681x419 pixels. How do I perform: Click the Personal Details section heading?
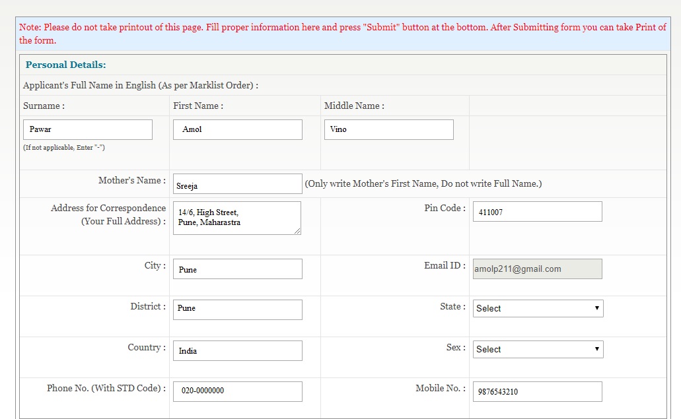pyautogui.click(x=65, y=65)
